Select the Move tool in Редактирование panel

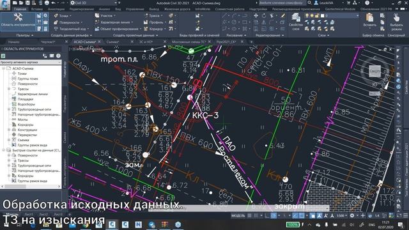tap(256, 16)
